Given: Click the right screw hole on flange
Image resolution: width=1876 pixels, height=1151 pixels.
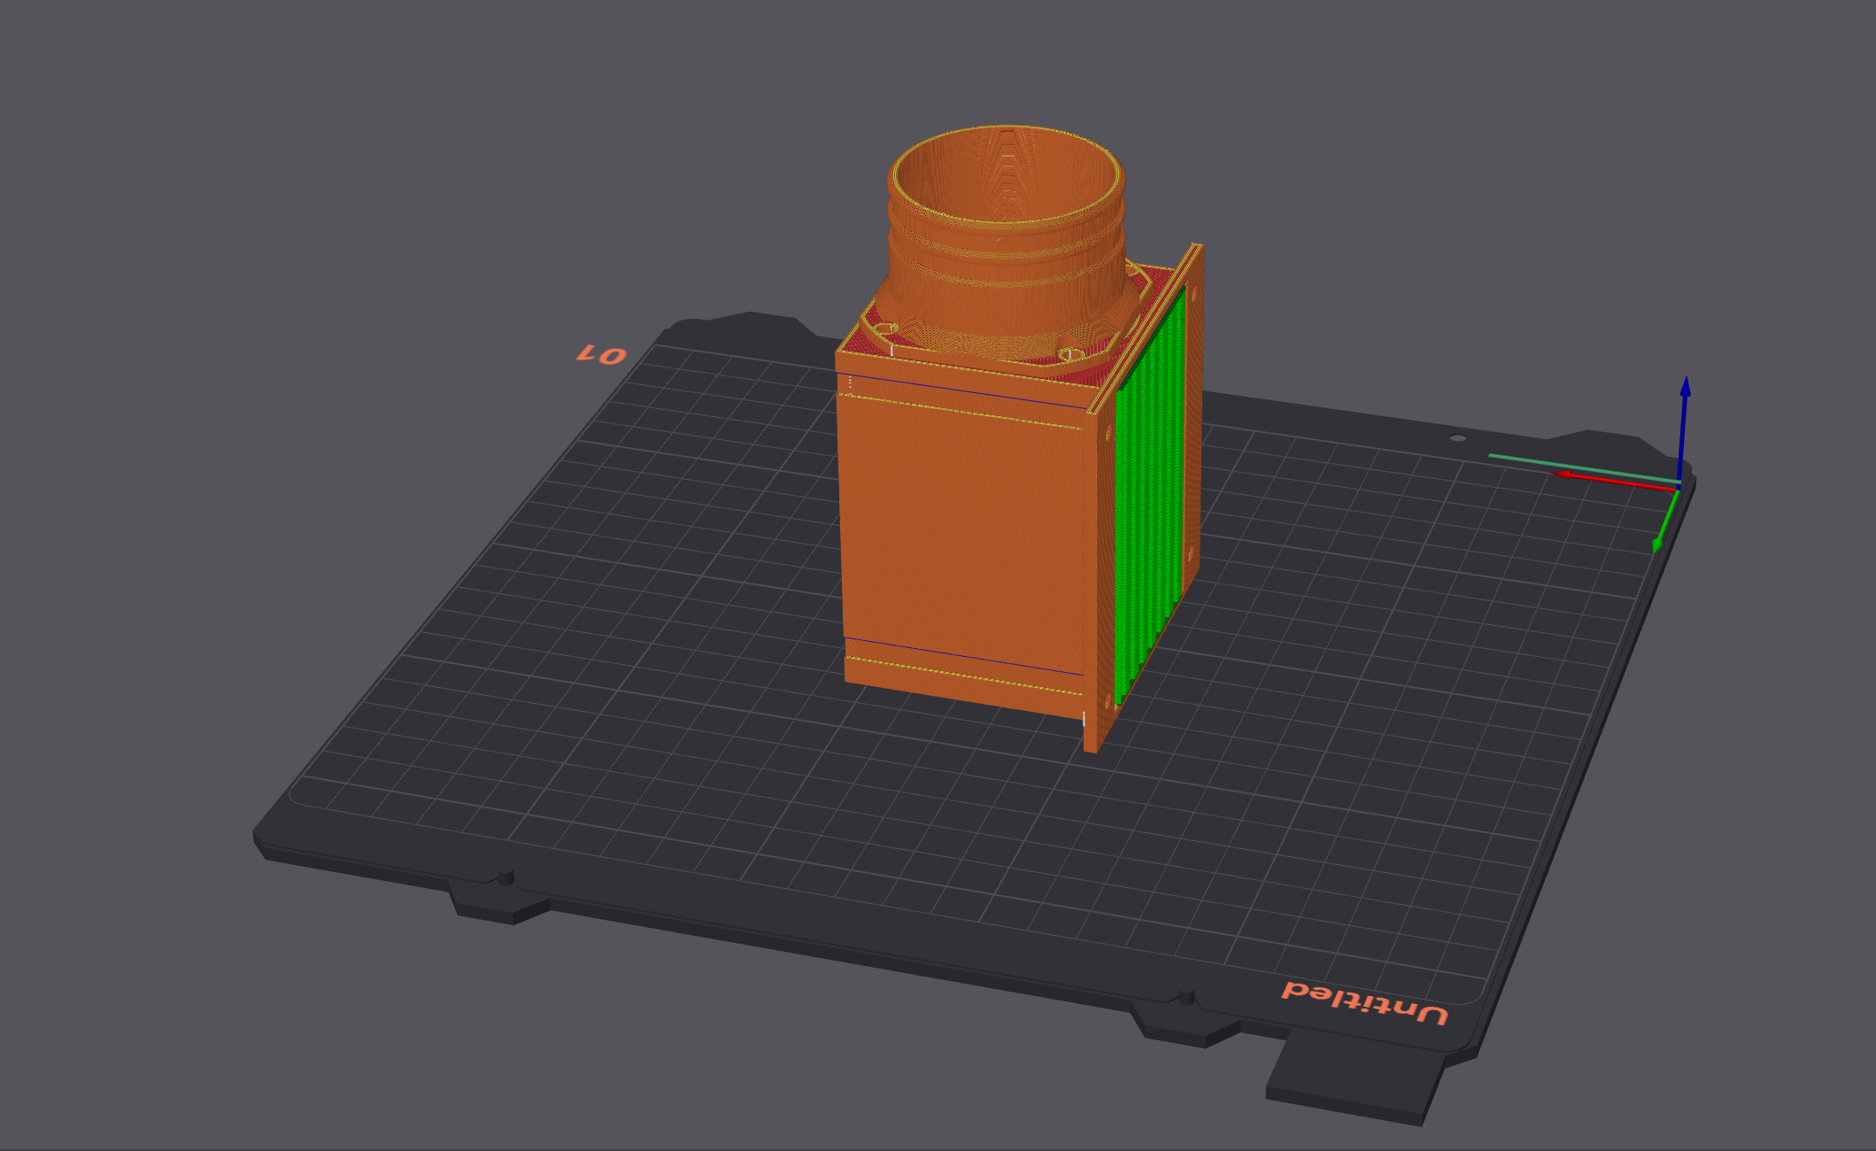Looking at the screenshot, I should pos(1069,355).
